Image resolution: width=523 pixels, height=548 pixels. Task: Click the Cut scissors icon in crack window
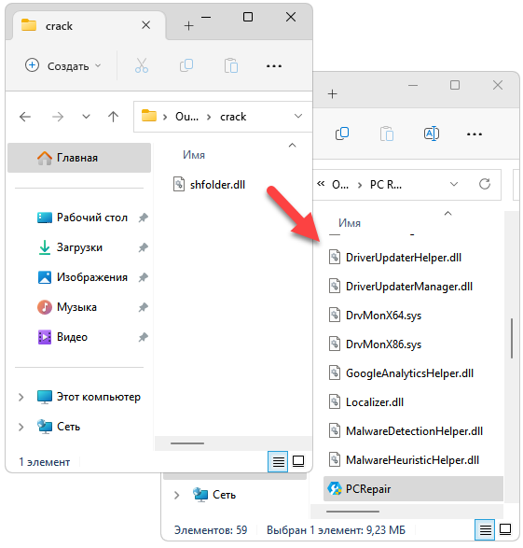coord(142,65)
